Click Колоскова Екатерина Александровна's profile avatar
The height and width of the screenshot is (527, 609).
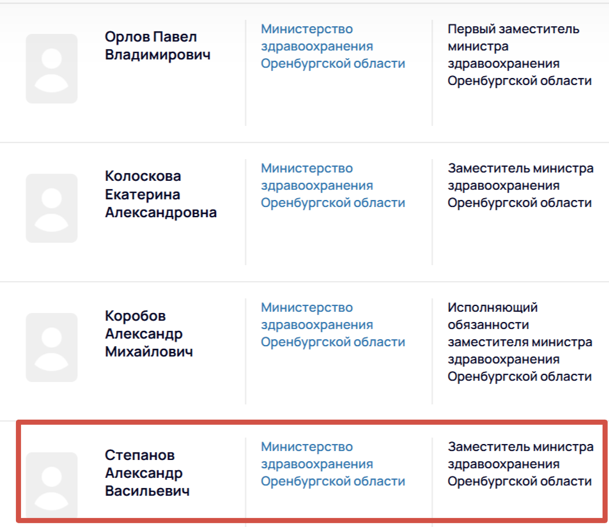(x=52, y=208)
